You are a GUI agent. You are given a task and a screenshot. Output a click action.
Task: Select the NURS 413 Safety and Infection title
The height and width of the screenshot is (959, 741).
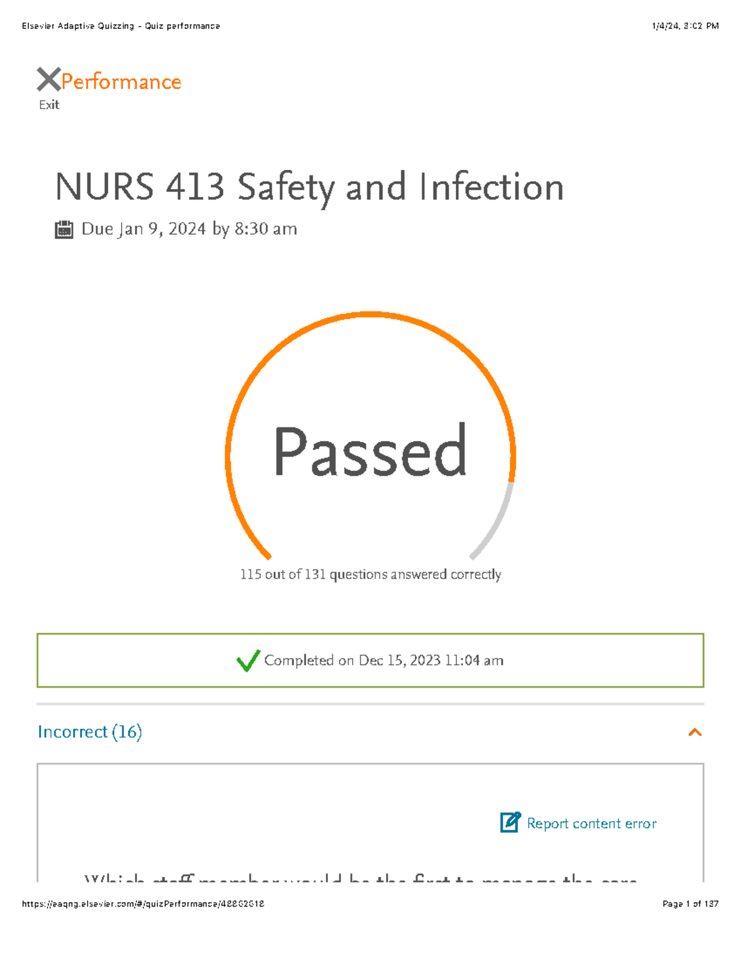coord(309,187)
